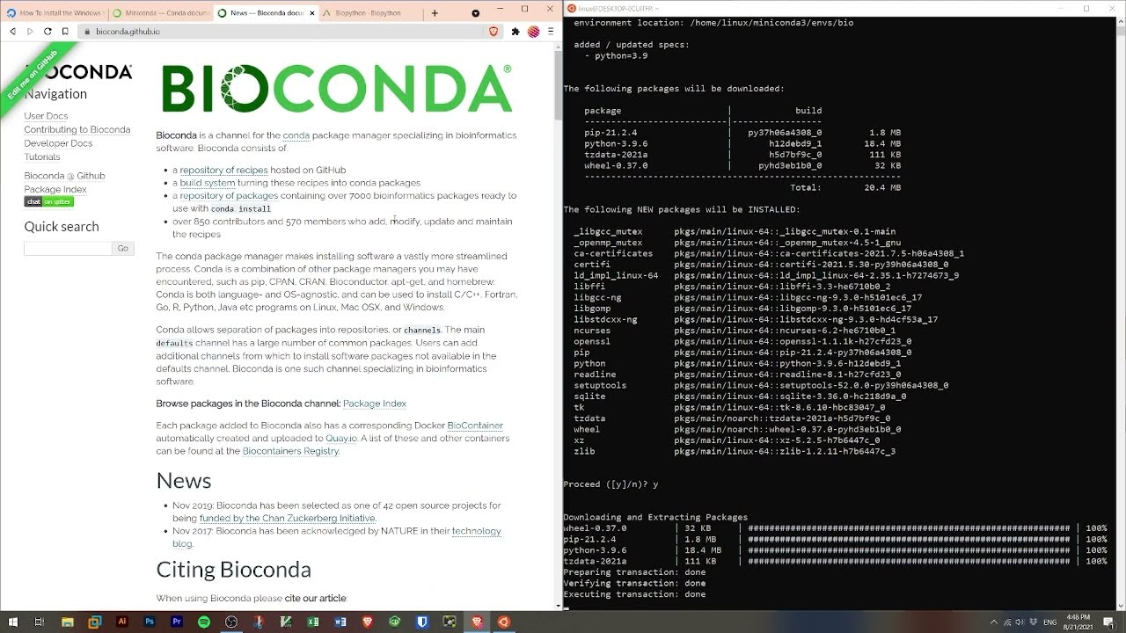
Task: Open User Docs in Navigation
Action: pyautogui.click(x=46, y=115)
